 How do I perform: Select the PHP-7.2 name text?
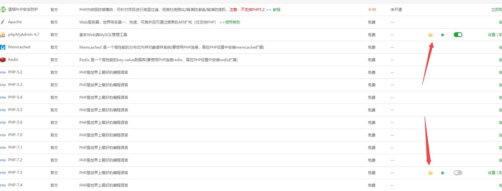point(15,160)
